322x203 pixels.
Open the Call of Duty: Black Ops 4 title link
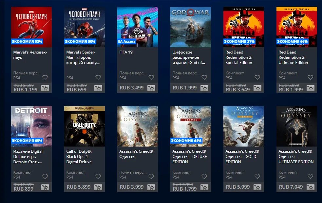79,157
